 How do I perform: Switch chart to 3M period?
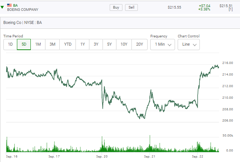(52, 45)
